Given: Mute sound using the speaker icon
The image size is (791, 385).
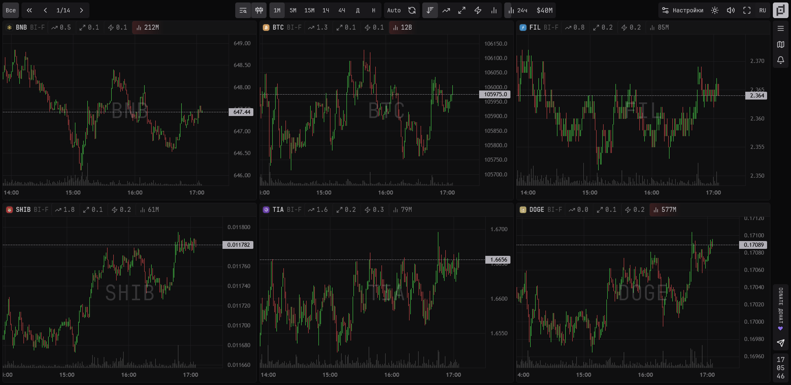Looking at the screenshot, I should [730, 10].
